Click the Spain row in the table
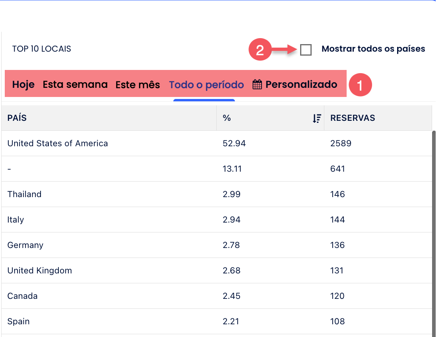The image size is (446, 337). 18,322
